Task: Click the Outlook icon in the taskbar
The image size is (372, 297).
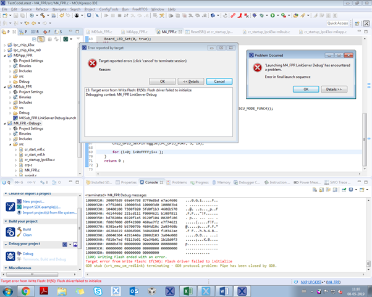Action: point(134,291)
